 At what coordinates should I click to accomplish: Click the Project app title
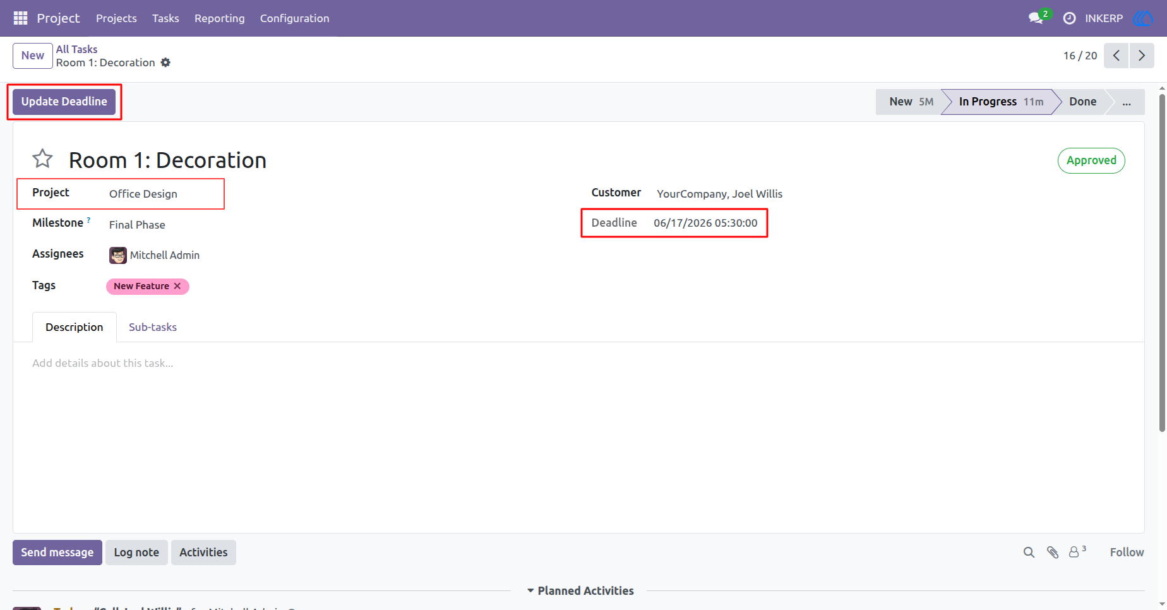tap(58, 18)
